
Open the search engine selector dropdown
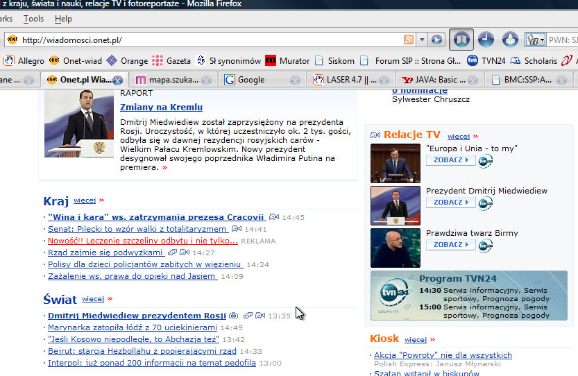pyautogui.click(x=535, y=40)
